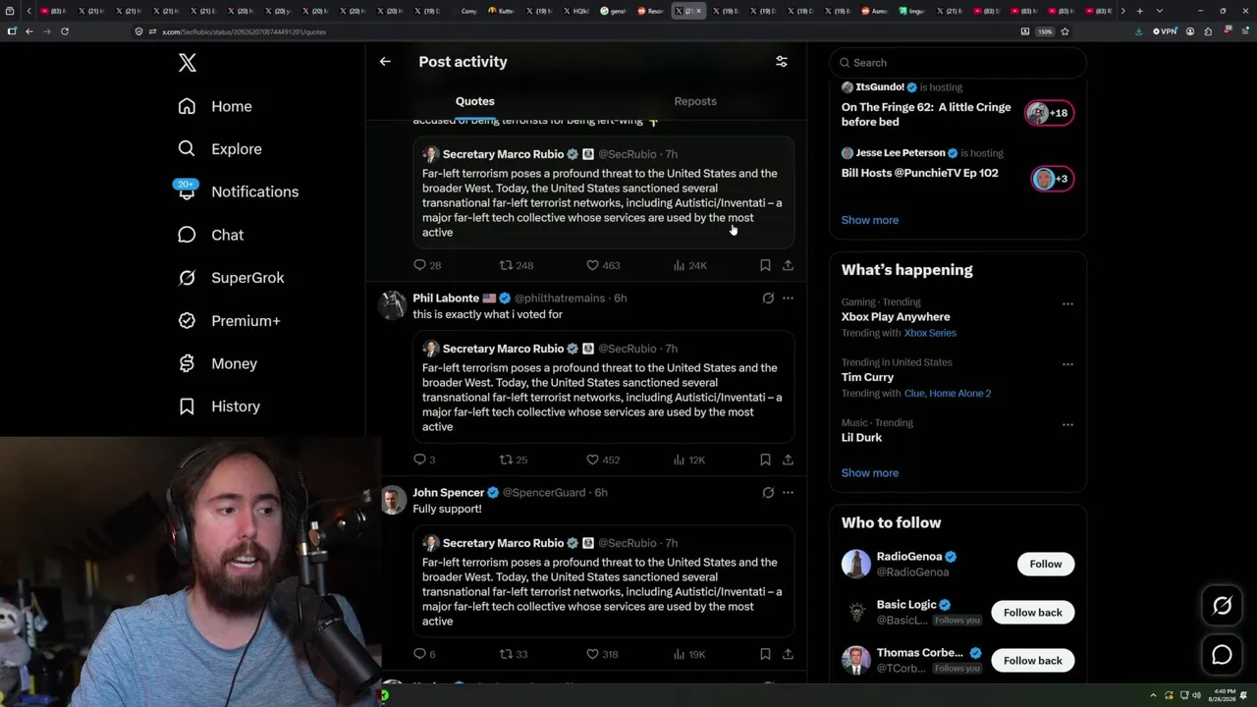This screenshot has width=1257, height=707.
Task: View analytics on Phil Labonte's post
Action: pyautogui.click(x=689, y=460)
